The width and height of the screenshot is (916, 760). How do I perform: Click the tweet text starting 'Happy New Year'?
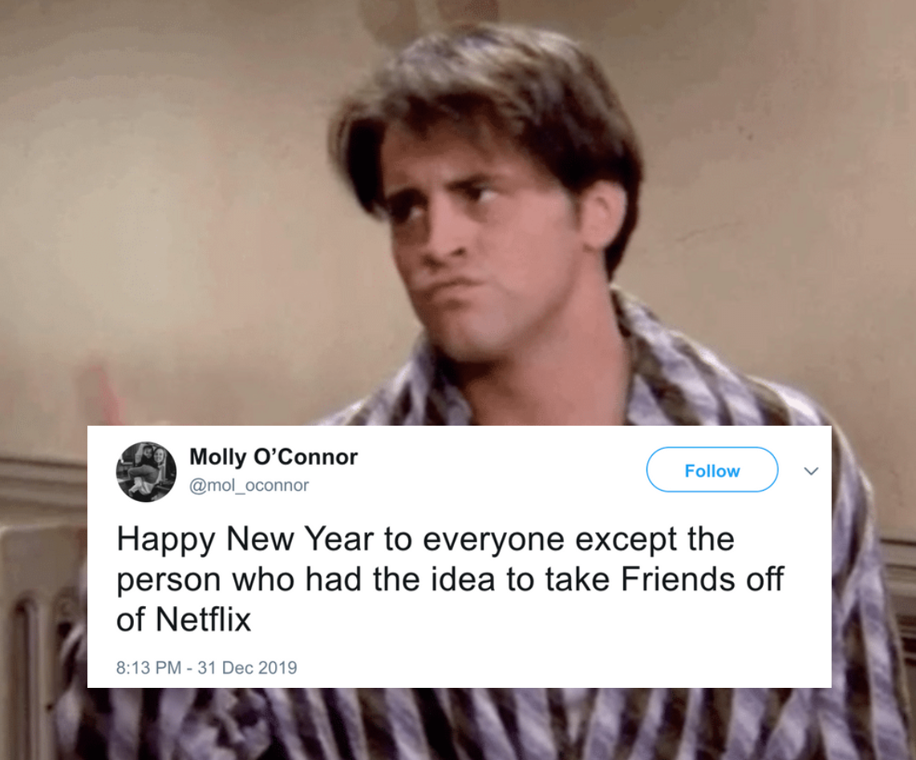(450, 579)
